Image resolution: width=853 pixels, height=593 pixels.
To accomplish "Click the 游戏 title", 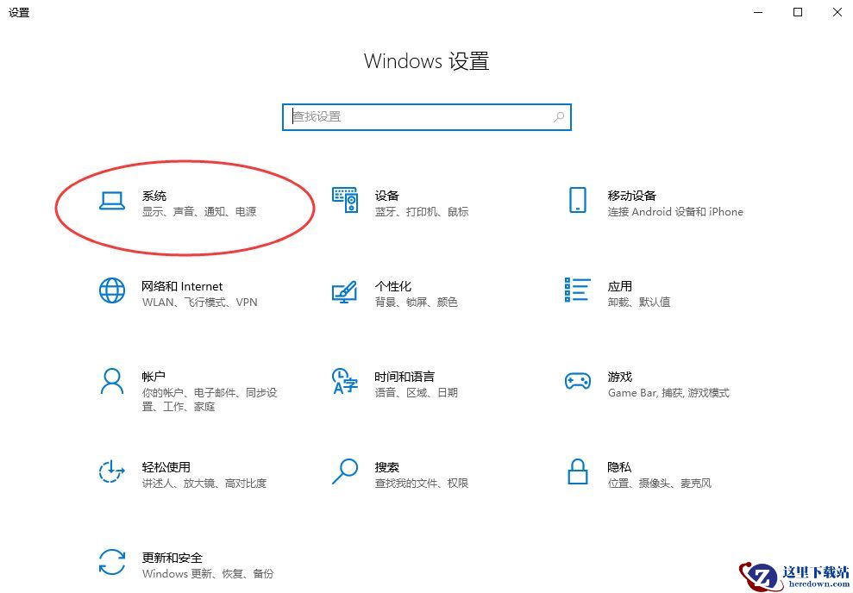I will tap(619, 376).
